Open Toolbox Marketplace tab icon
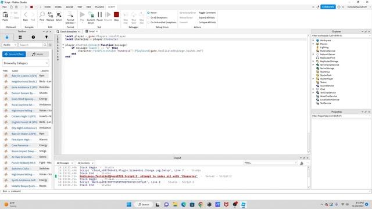Viewport: 372px width, 209px height. coord(7,37)
